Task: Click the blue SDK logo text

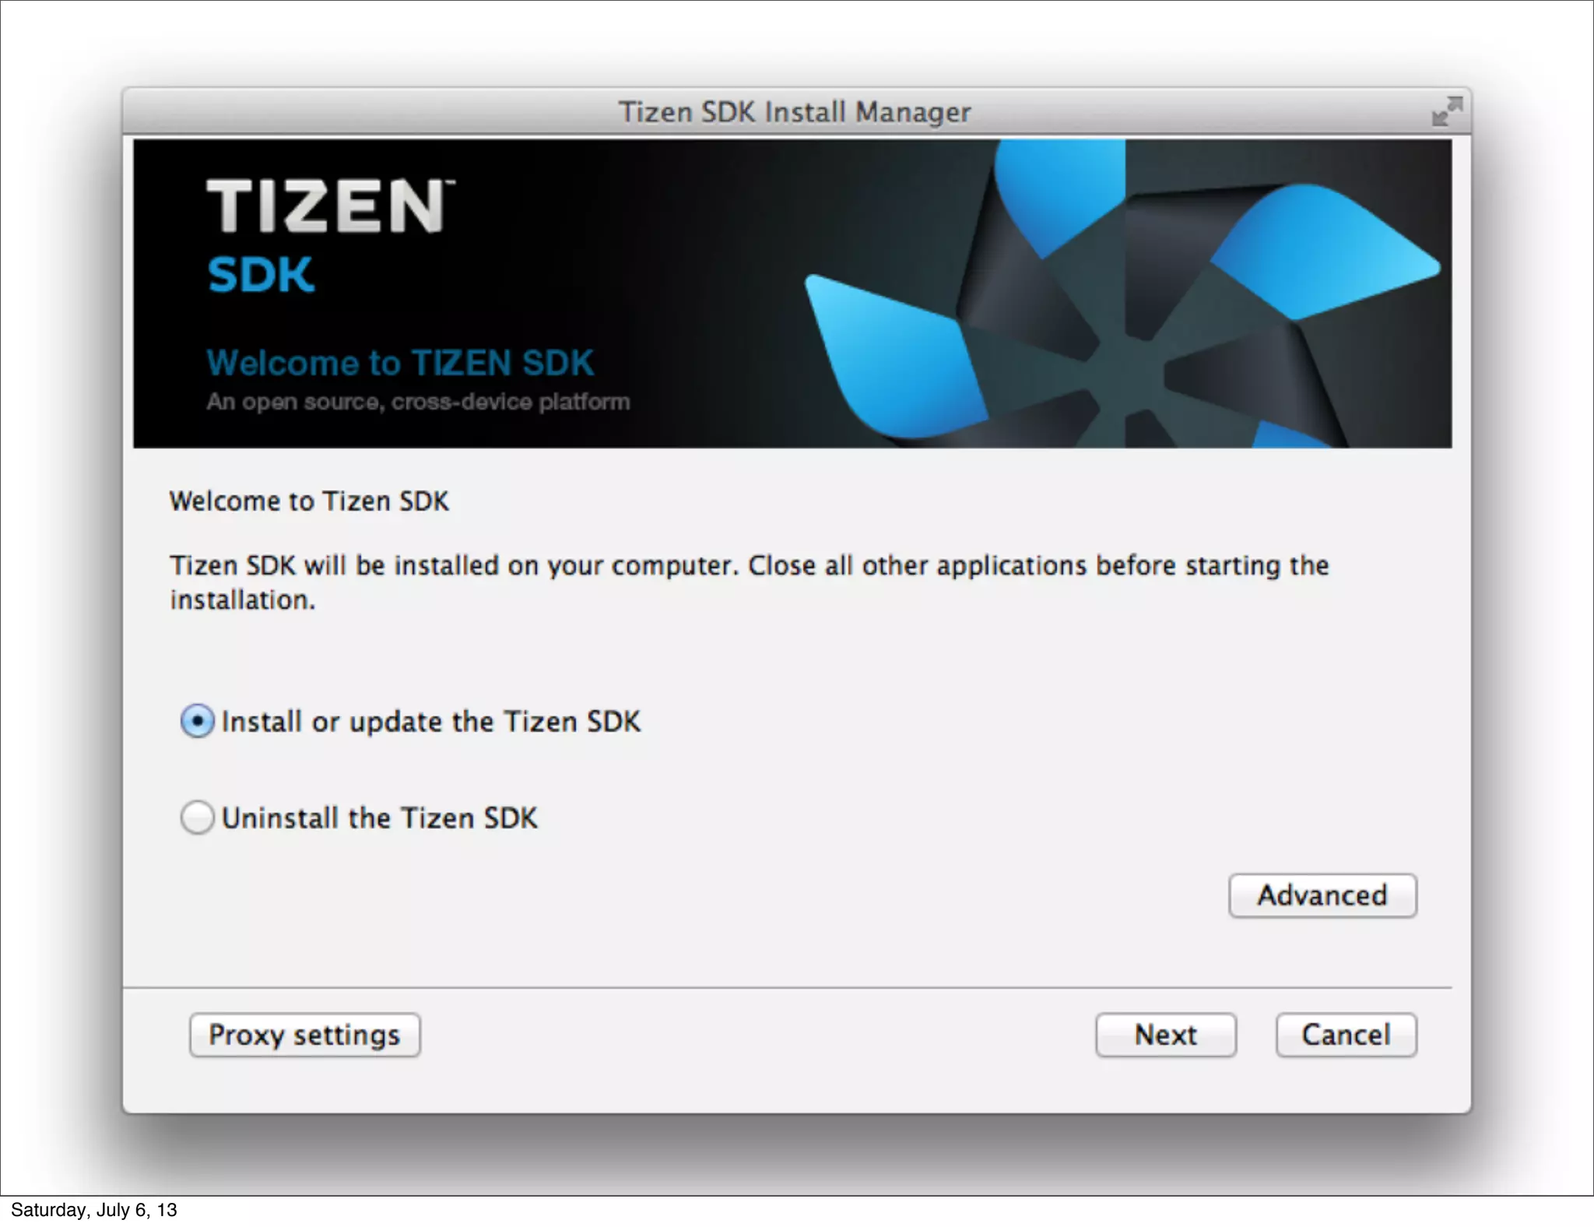Action: point(261,275)
